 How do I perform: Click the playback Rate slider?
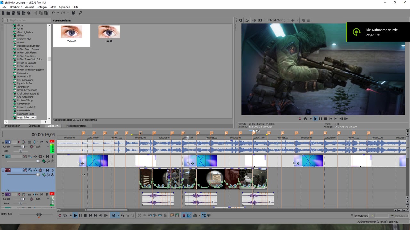tap(39, 214)
